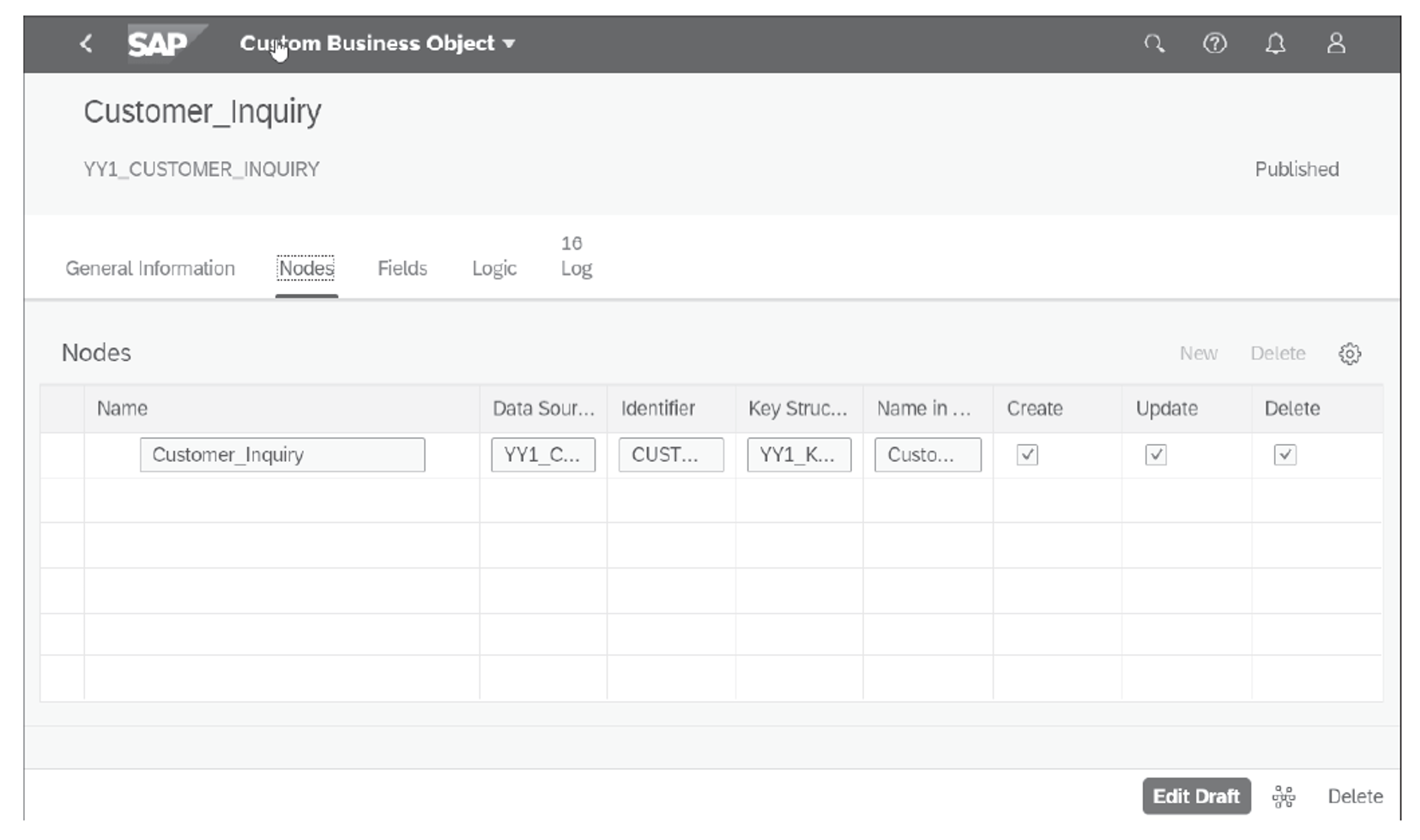Image resolution: width=1420 pixels, height=840 pixels.
Task: Open the user profile icon
Action: tap(1335, 44)
